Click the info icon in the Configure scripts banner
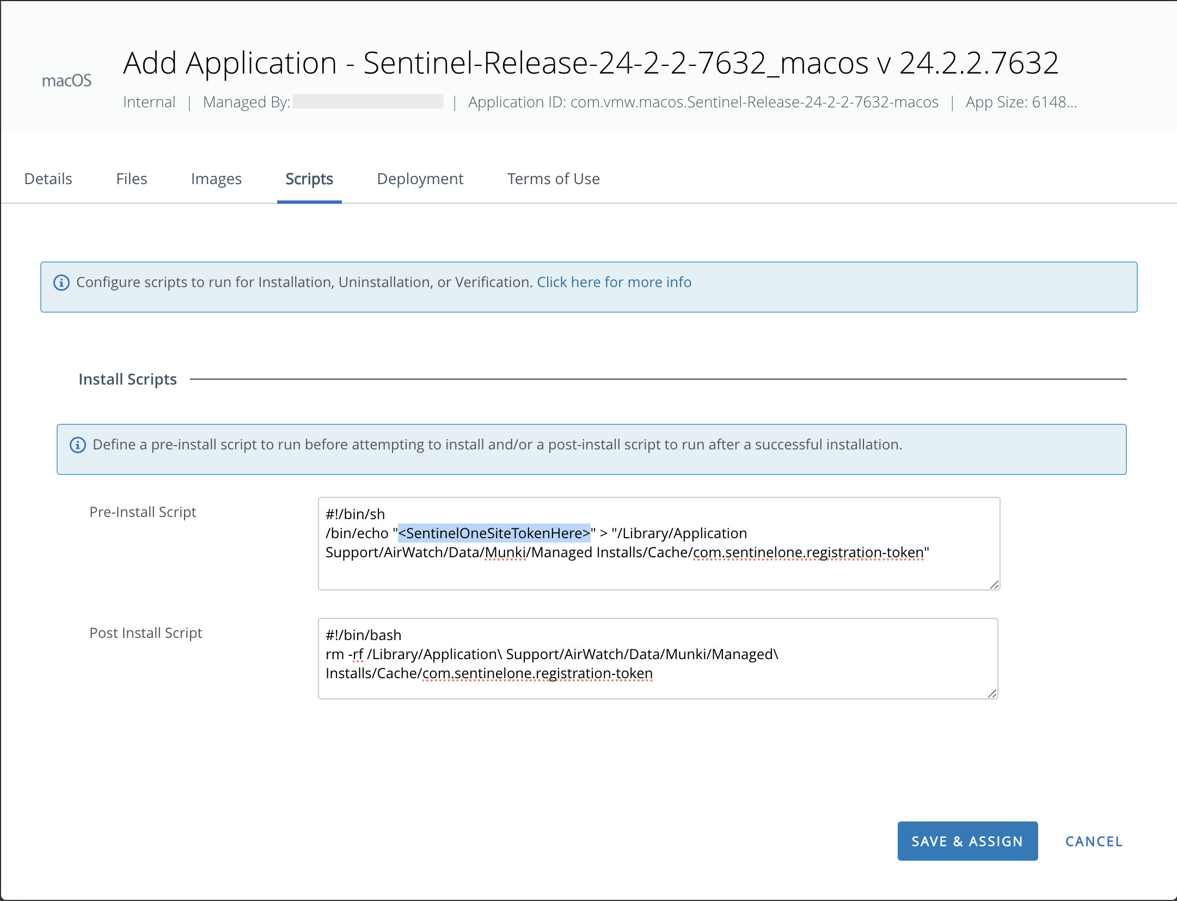This screenshot has width=1177, height=901. [61, 283]
